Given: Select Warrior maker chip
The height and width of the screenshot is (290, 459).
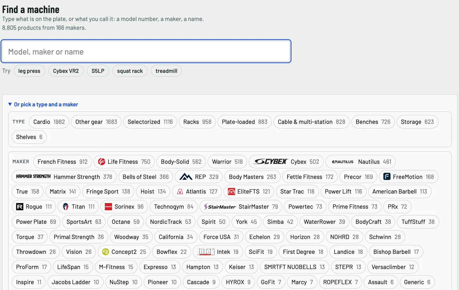Looking at the screenshot, I should point(227,162).
